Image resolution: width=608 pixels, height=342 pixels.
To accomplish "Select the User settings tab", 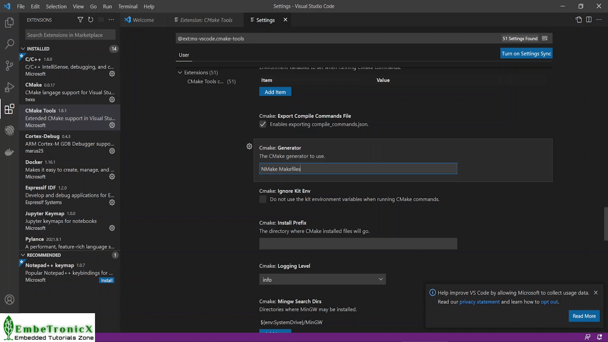I will [x=184, y=55].
